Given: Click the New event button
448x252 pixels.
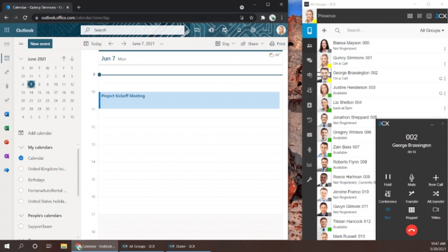Looking at the screenshot, I should pos(40,44).
